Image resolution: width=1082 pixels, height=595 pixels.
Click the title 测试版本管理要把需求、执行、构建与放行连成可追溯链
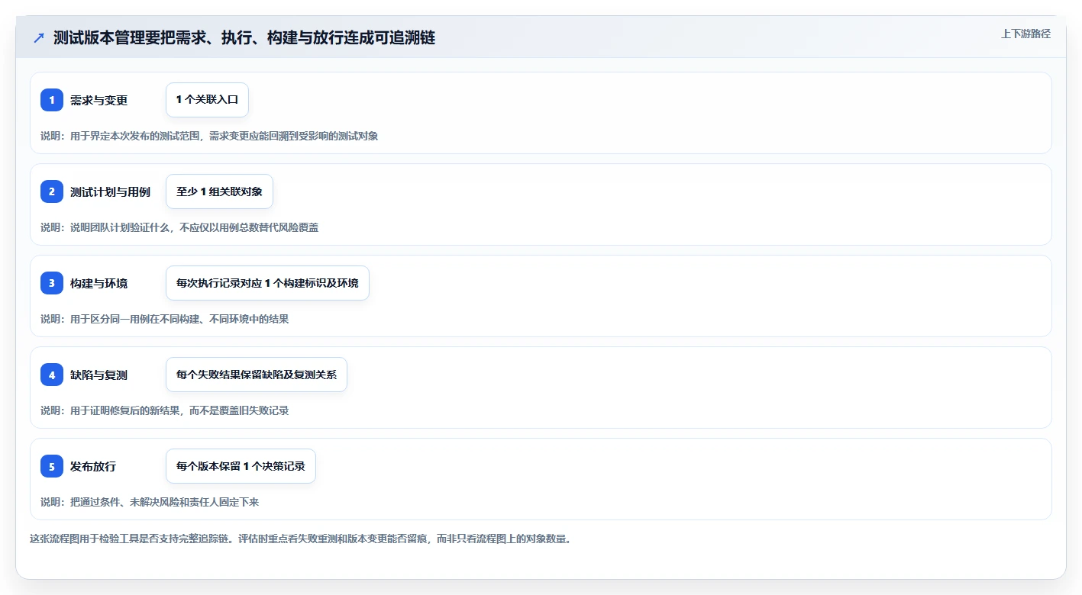click(244, 37)
